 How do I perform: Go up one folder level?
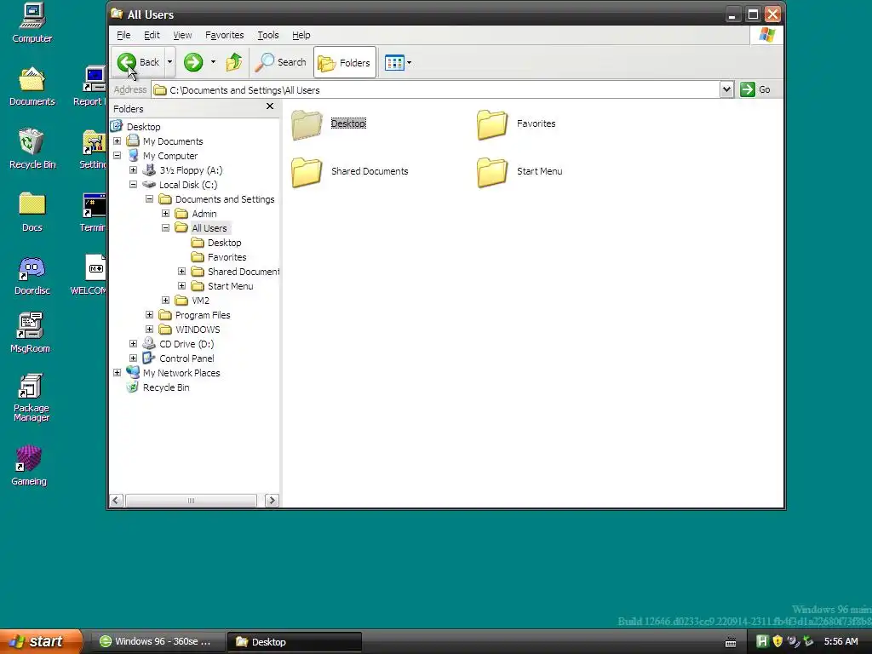[x=234, y=62]
